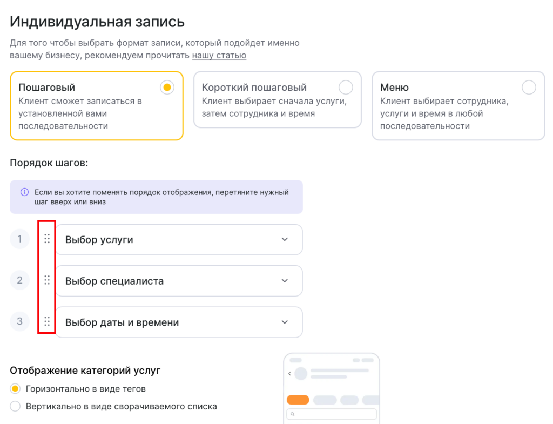Screen dimensions: 553x424
Task: Click the step number 3 badge
Action: (x=20, y=321)
